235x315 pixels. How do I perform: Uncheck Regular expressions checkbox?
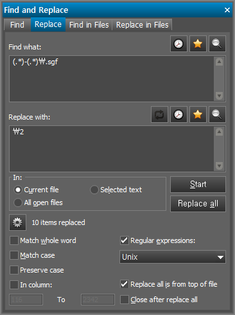coord(125,240)
